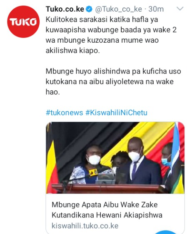This screenshot has height=234, width=192.
Task: Follow the #tukonews hashtag
Action: point(64,112)
